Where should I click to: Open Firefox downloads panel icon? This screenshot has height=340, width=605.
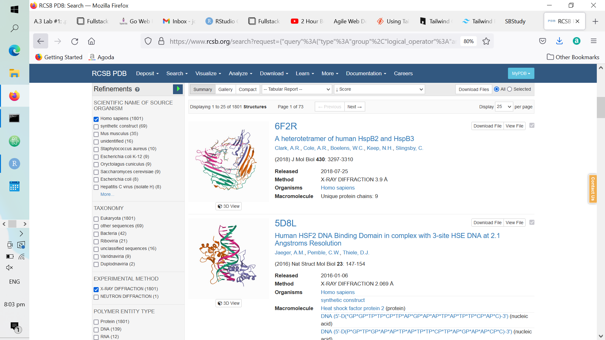[559, 41]
